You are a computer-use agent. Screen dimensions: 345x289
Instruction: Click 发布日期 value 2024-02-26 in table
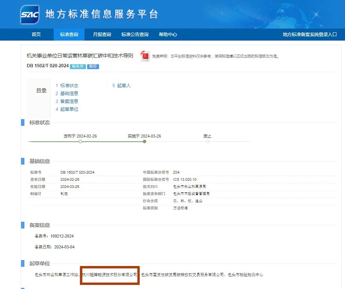click(x=70, y=180)
